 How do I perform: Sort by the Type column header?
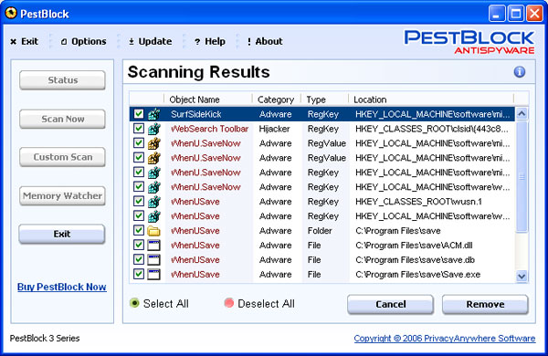pos(324,99)
